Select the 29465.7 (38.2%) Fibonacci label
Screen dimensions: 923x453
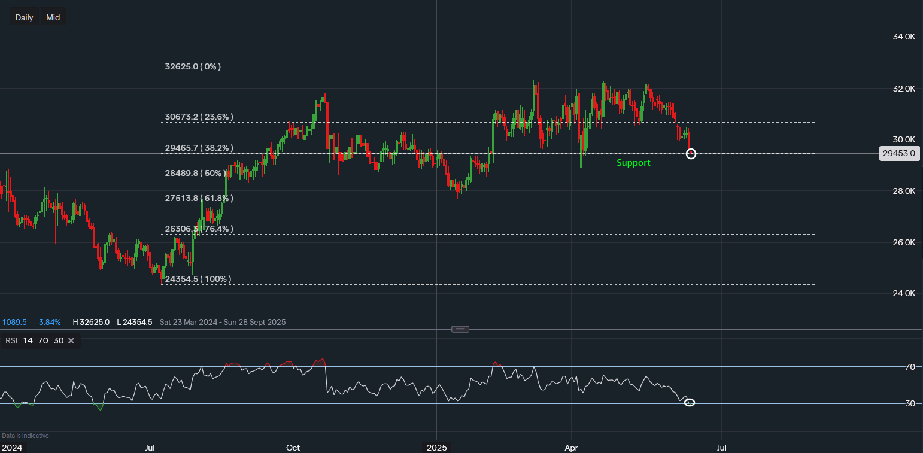pos(199,148)
